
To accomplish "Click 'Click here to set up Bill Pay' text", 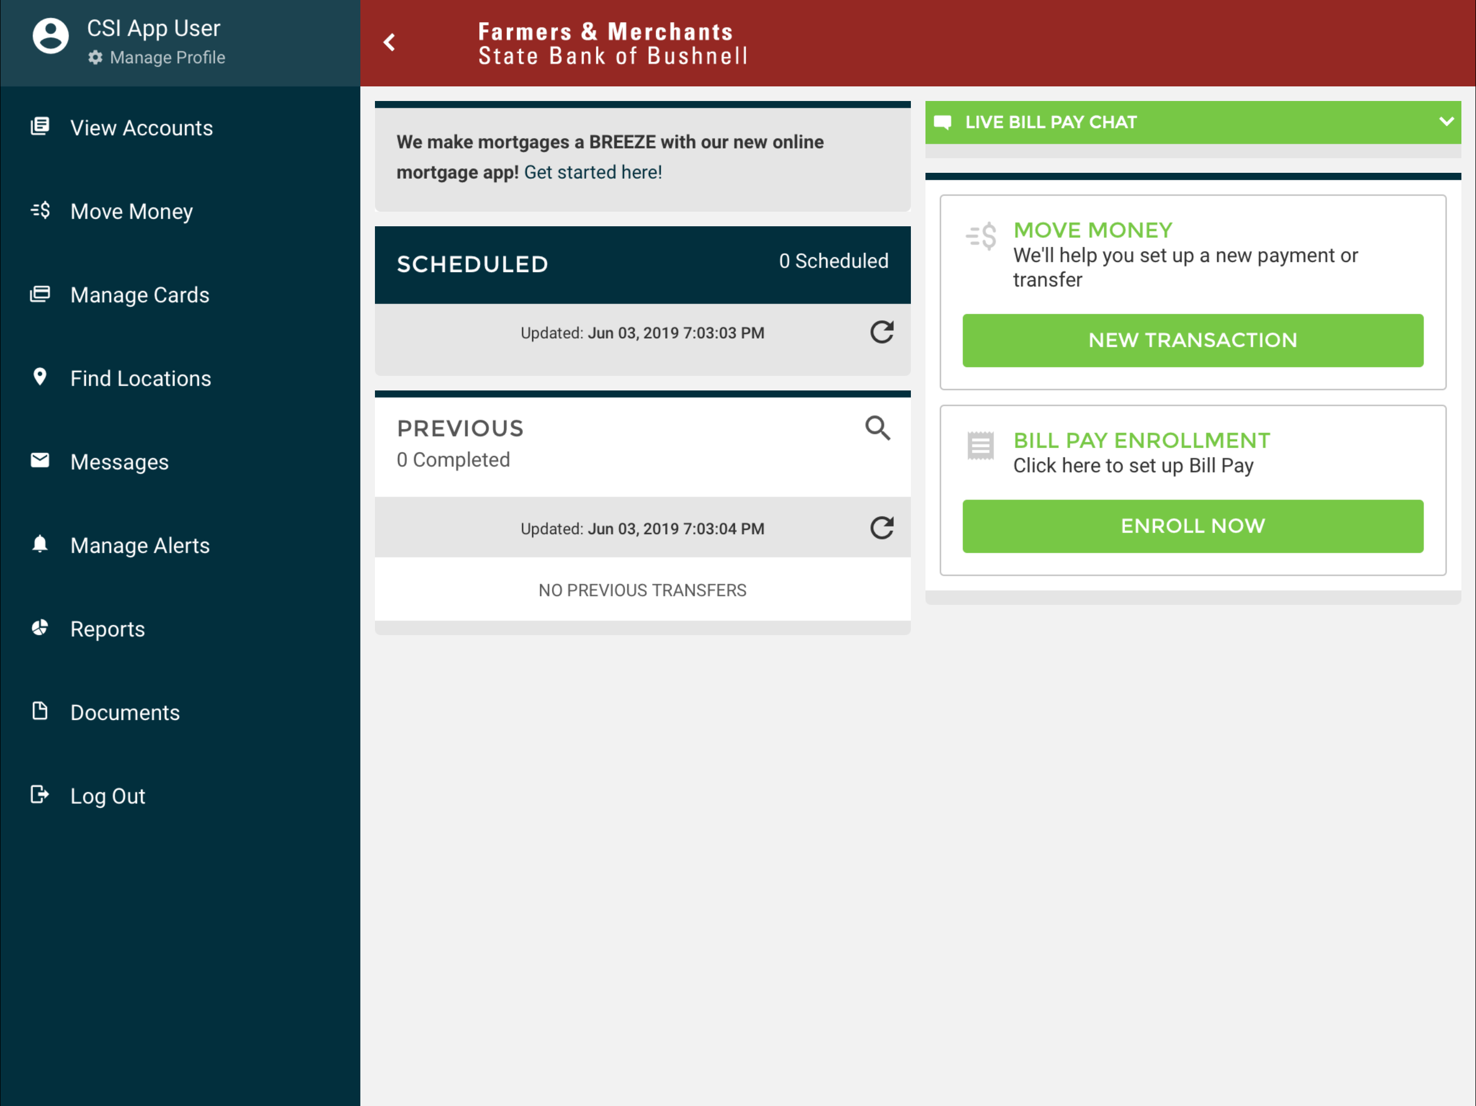I will 1133,466.
